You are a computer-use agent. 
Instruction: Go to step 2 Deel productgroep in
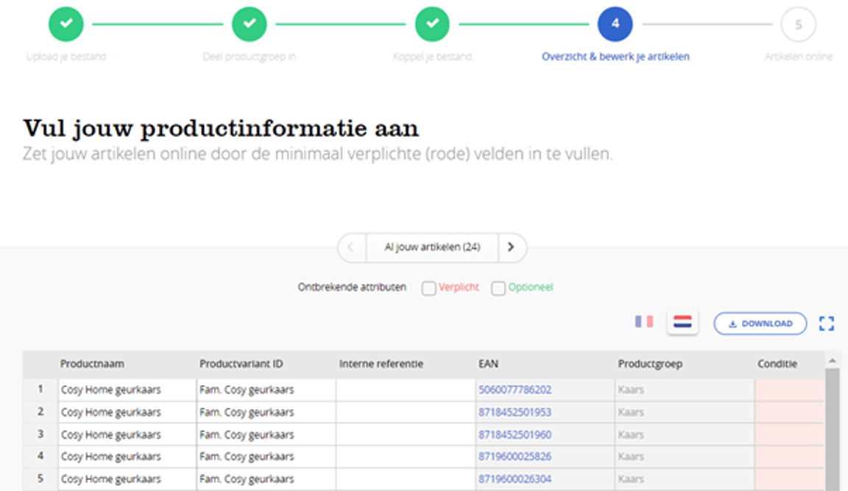coord(250,24)
